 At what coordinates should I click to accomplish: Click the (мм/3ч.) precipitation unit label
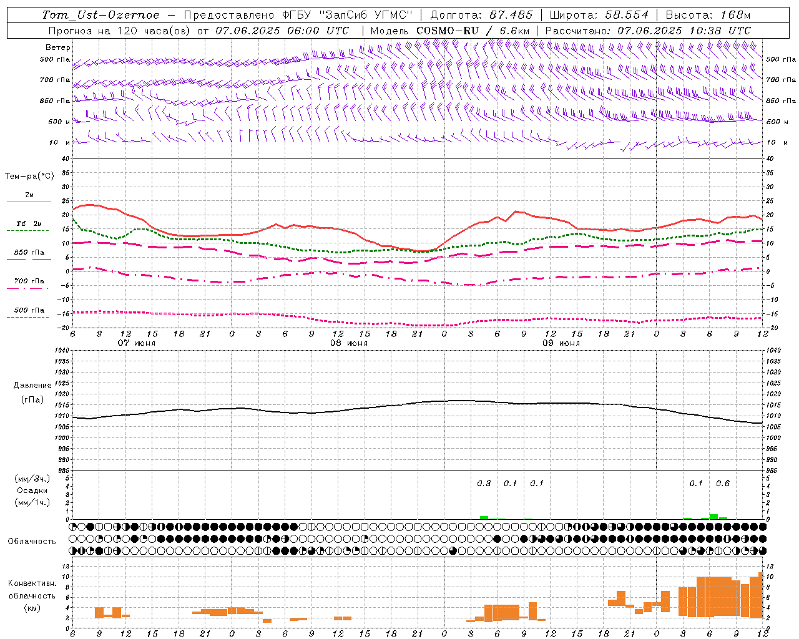32,479
